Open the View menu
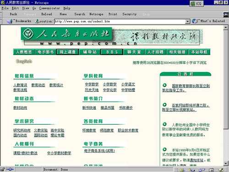Viewport: 229px width, 172px height. (x=25, y=8)
